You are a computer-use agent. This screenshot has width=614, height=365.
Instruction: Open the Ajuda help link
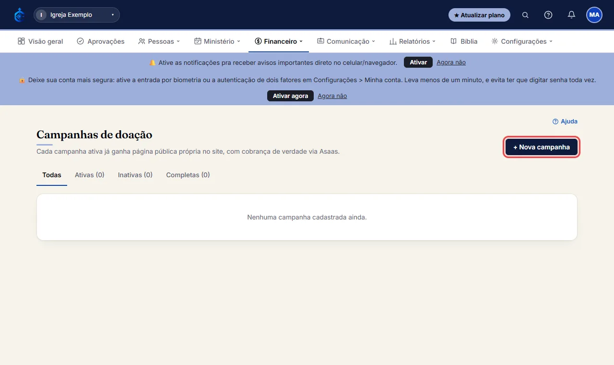[565, 122]
